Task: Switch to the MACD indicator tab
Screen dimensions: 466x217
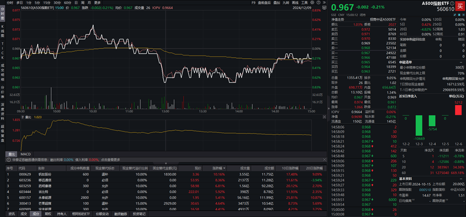Action: [26, 154]
